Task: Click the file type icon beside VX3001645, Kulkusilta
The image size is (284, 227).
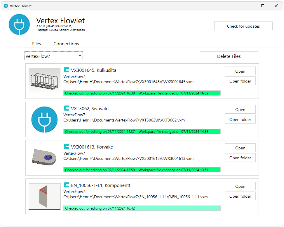Action: 67,70
